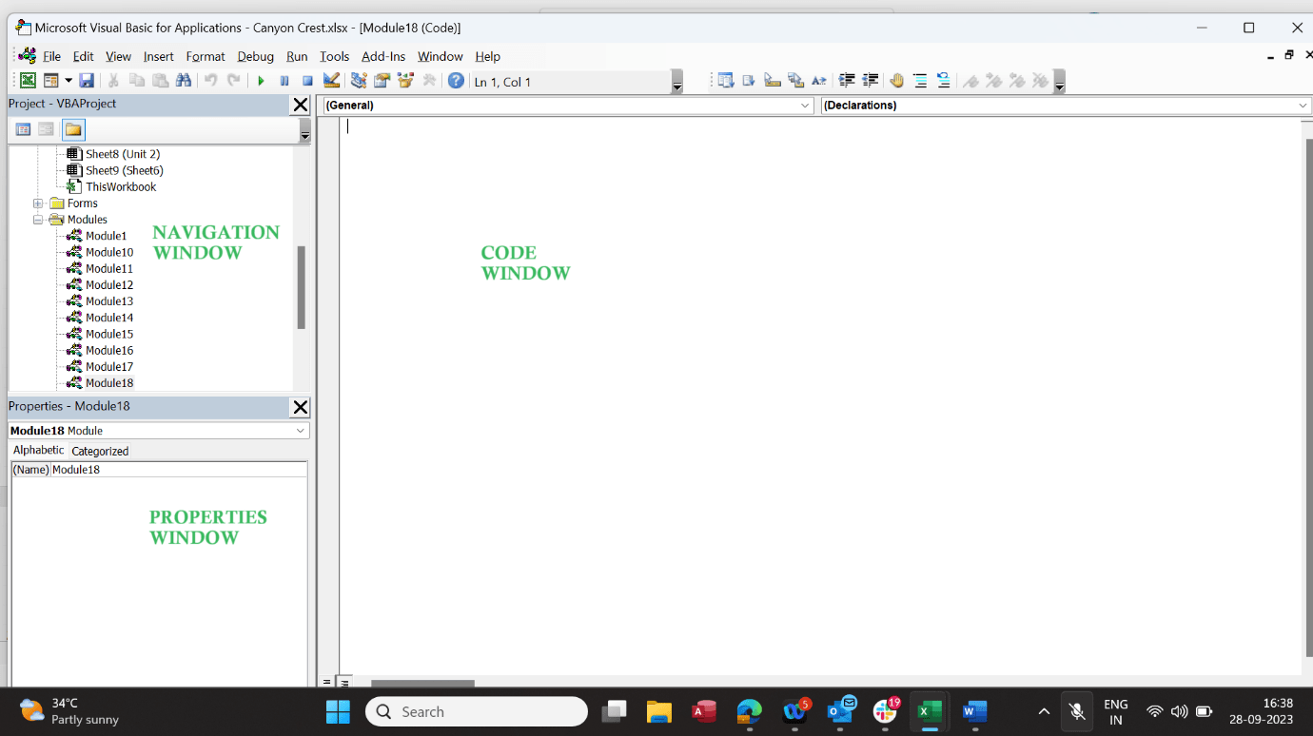Open the General dropdown in code window
Image resolution: width=1313 pixels, height=736 pixels.
(x=807, y=105)
